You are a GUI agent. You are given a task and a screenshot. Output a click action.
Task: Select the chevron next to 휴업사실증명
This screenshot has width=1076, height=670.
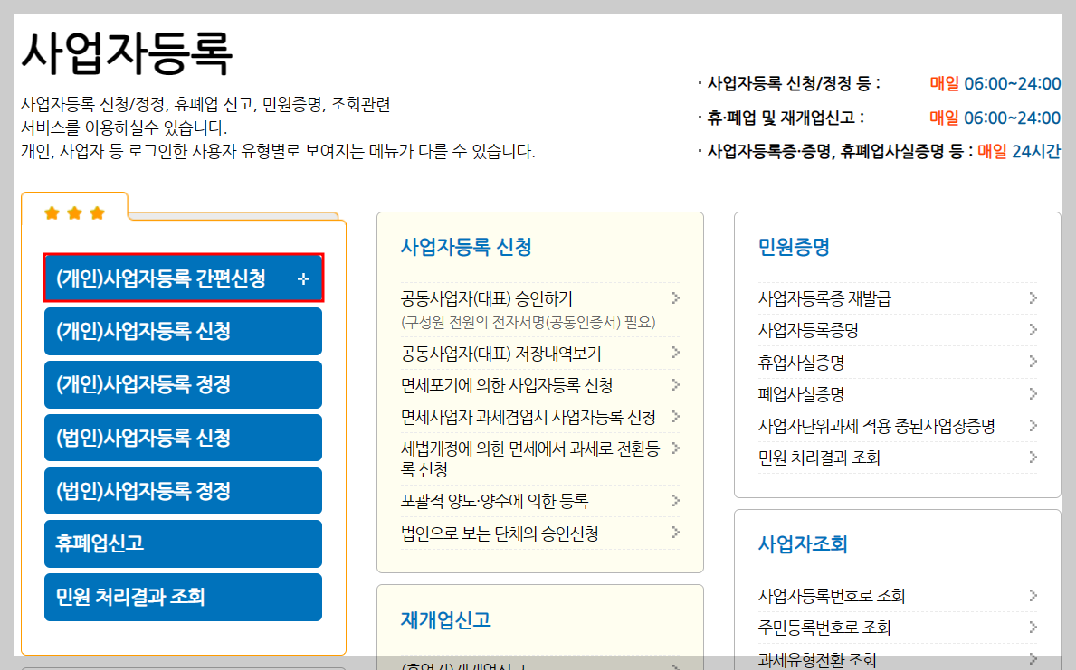pyautogui.click(x=1035, y=361)
